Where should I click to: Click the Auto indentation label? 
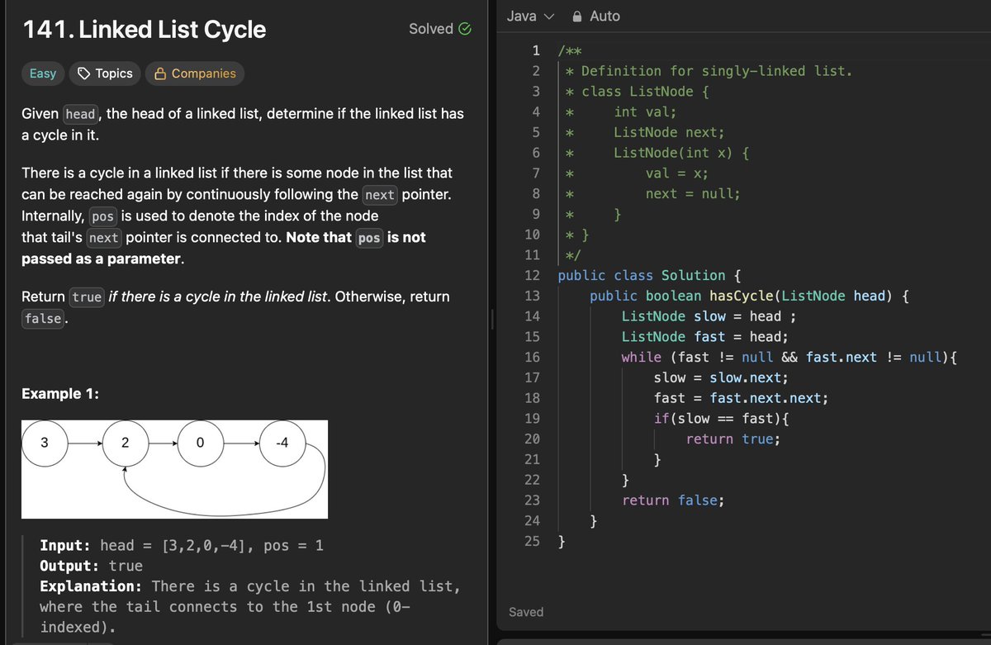(605, 17)
